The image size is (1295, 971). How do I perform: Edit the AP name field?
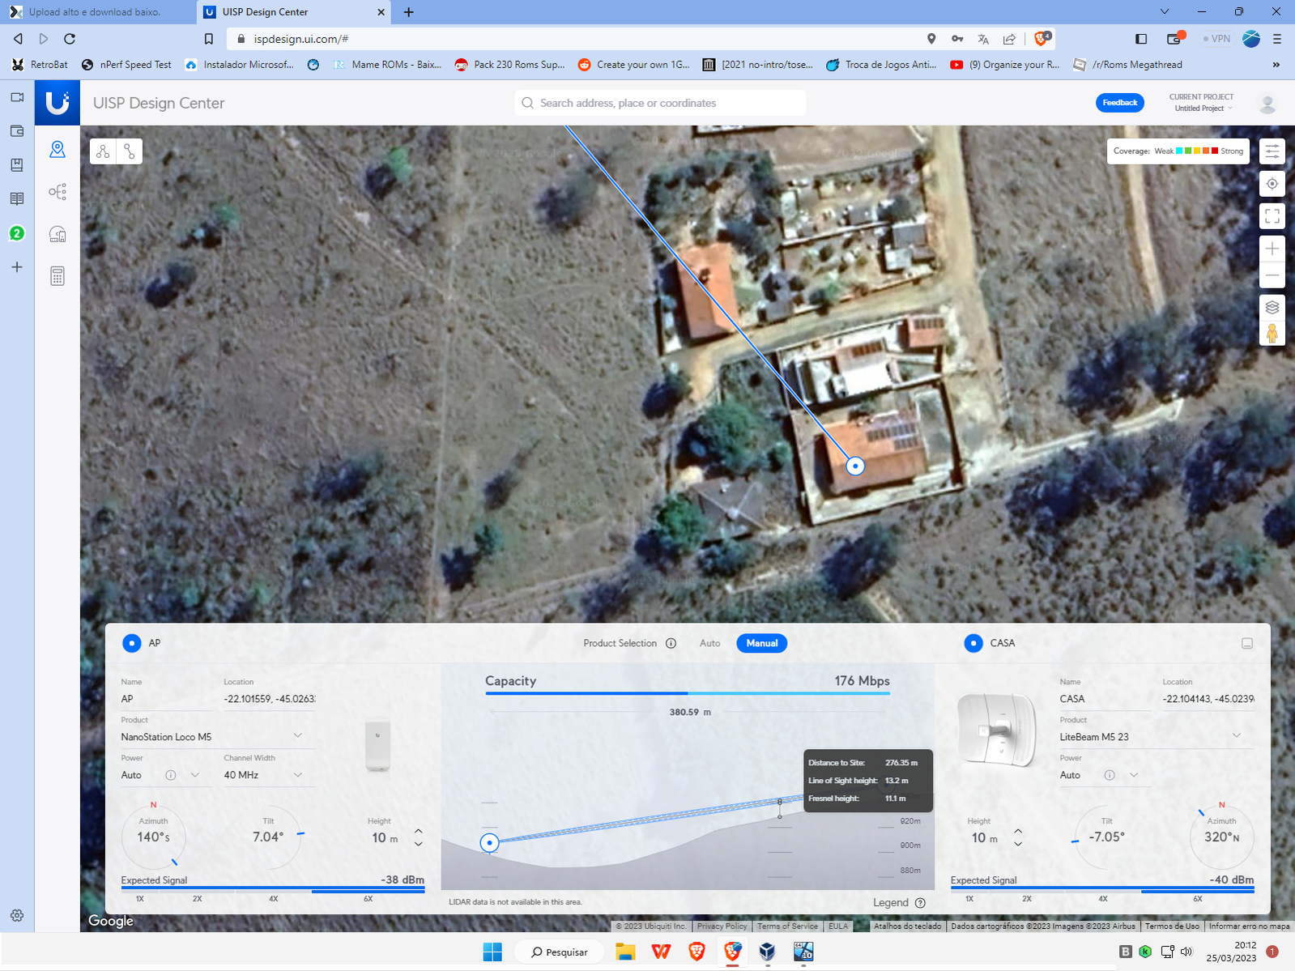(168, 699)
